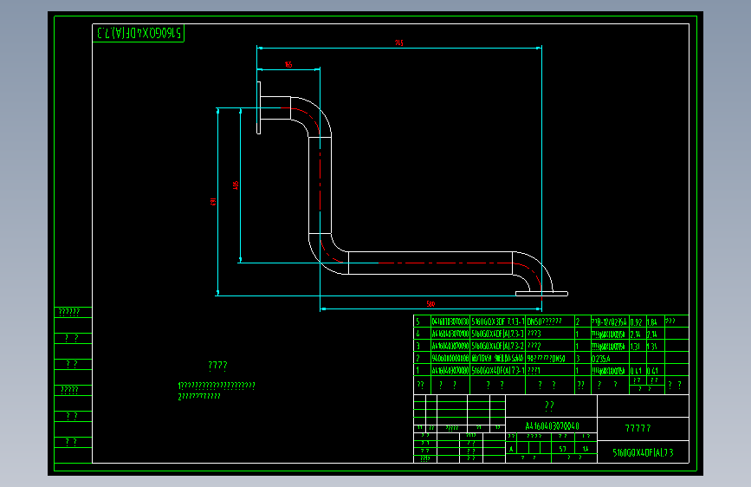751x487 pixels.
Task: Click the lower horizontal flange plate
Action: [x=541, y=294]
